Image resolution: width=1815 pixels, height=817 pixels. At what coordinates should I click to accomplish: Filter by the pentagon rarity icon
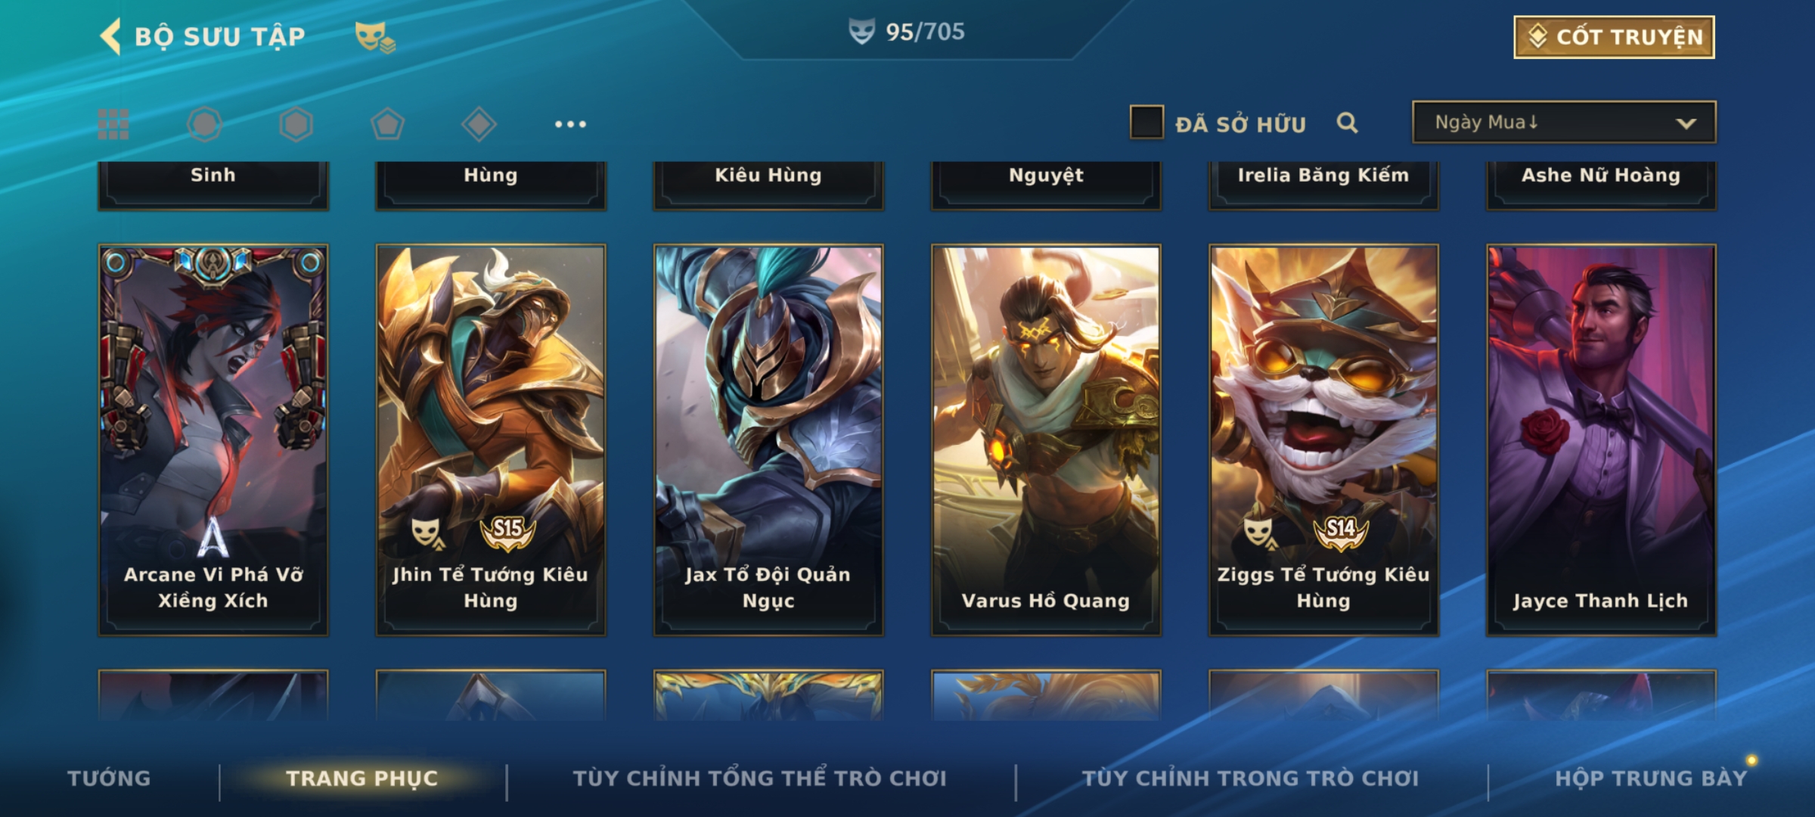tap(387, 124)
